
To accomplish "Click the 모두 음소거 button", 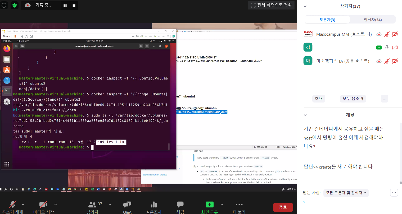I will point(353,99).
